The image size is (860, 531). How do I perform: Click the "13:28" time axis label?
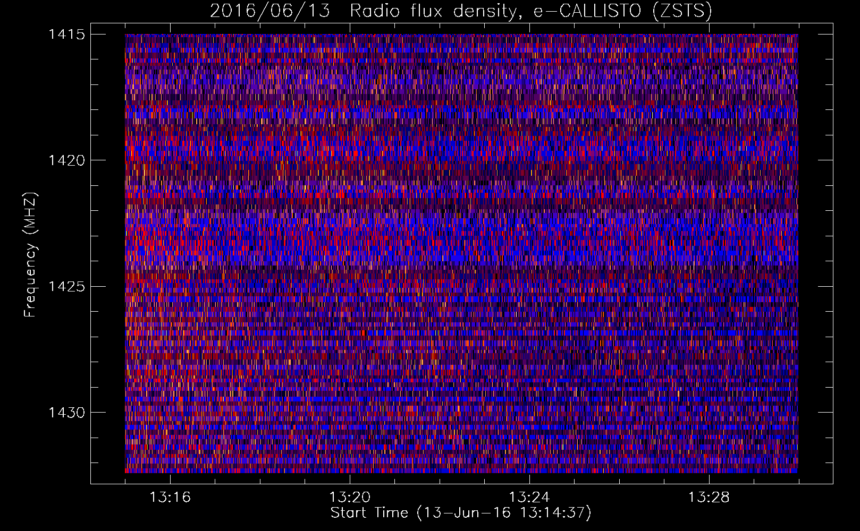tap(709, 497)
